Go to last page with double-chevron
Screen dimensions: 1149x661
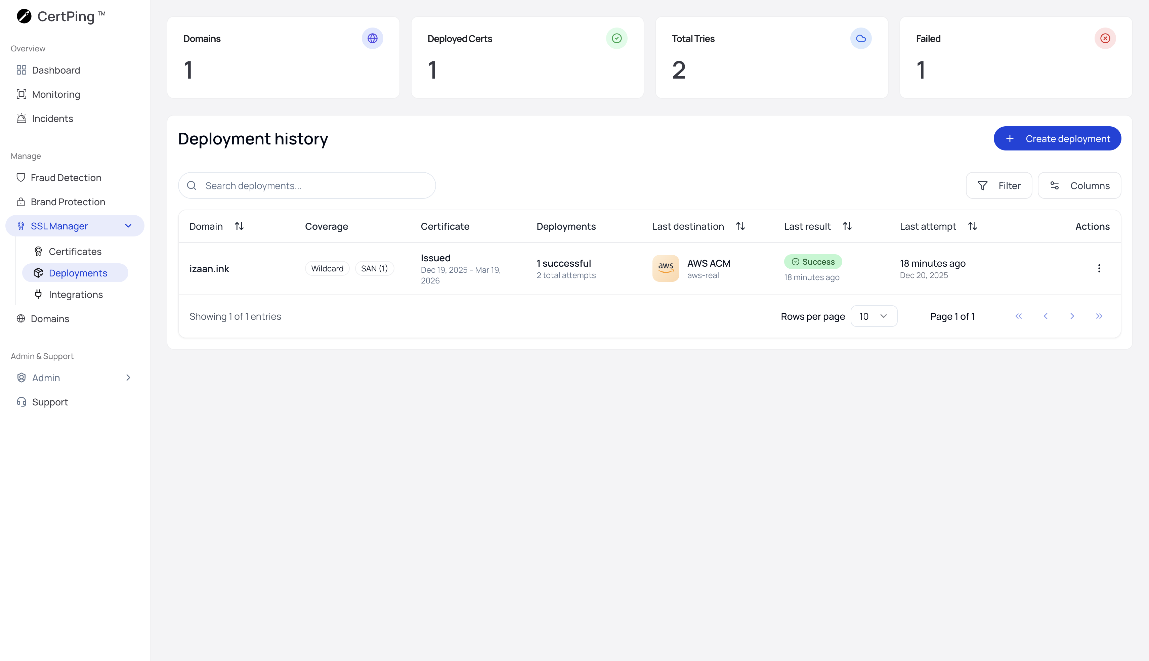(x=1099, y=316)
